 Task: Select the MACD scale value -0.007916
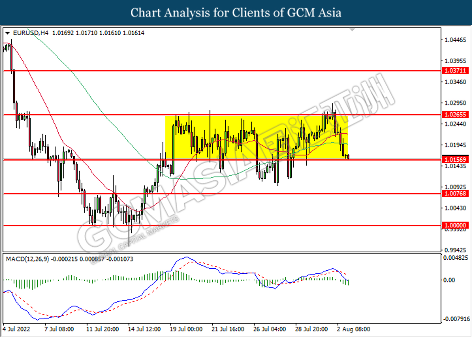tap(457, 319)
